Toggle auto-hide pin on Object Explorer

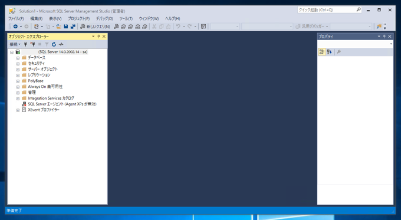pyautogui.click(x=98, y=37)
